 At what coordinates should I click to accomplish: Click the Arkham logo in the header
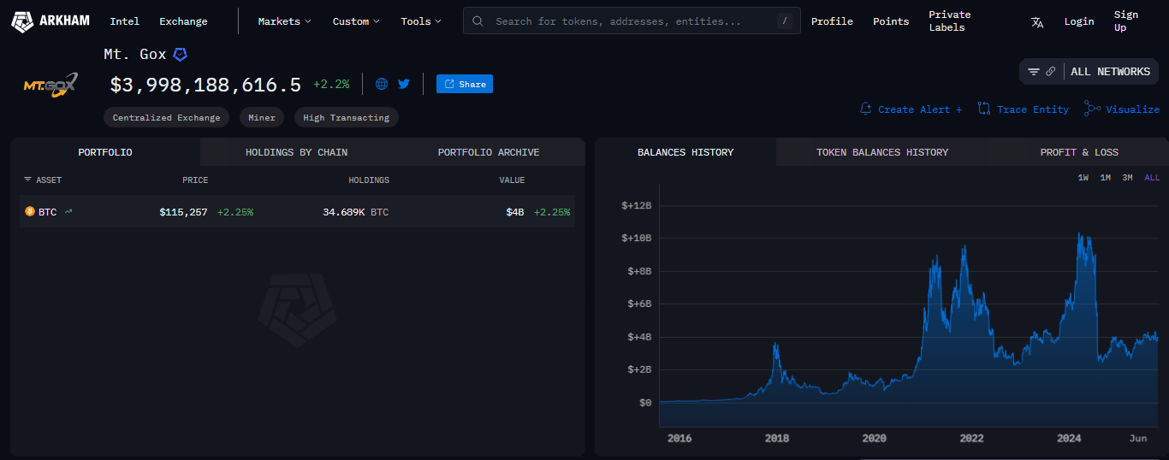click(x=50, y=21)
